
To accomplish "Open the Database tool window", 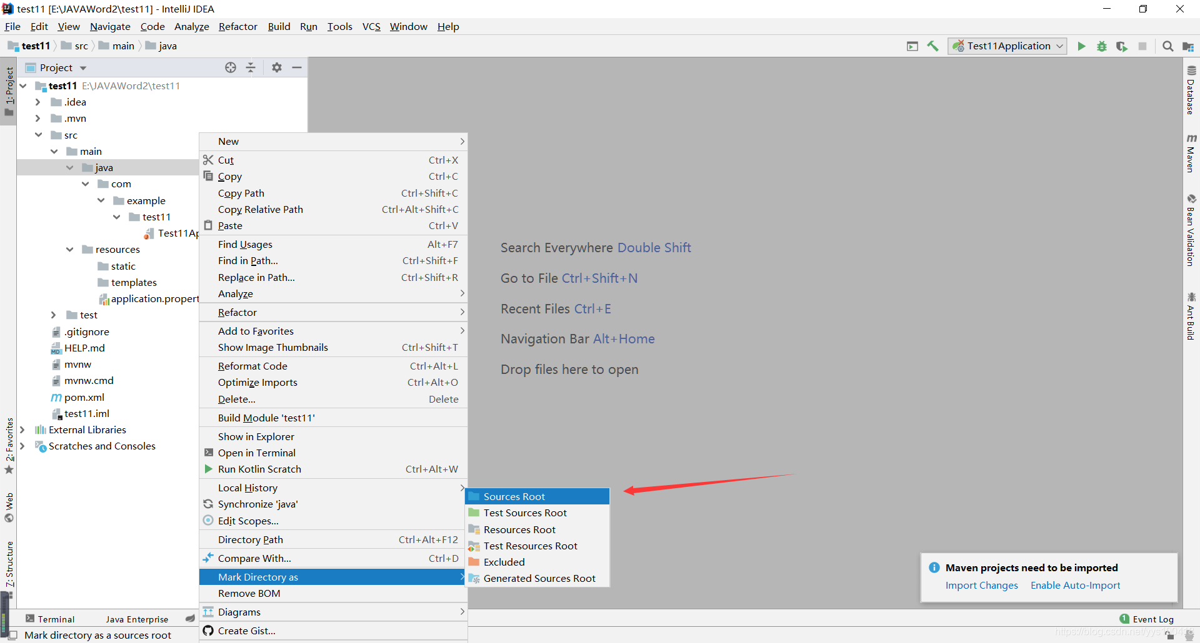I will point(1191,90).
